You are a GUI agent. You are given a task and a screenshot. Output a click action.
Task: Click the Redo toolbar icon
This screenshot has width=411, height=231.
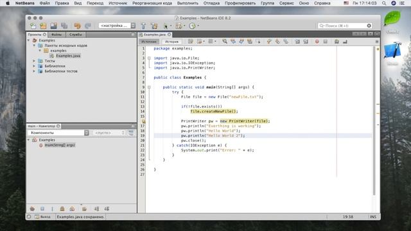click(88, 26)
